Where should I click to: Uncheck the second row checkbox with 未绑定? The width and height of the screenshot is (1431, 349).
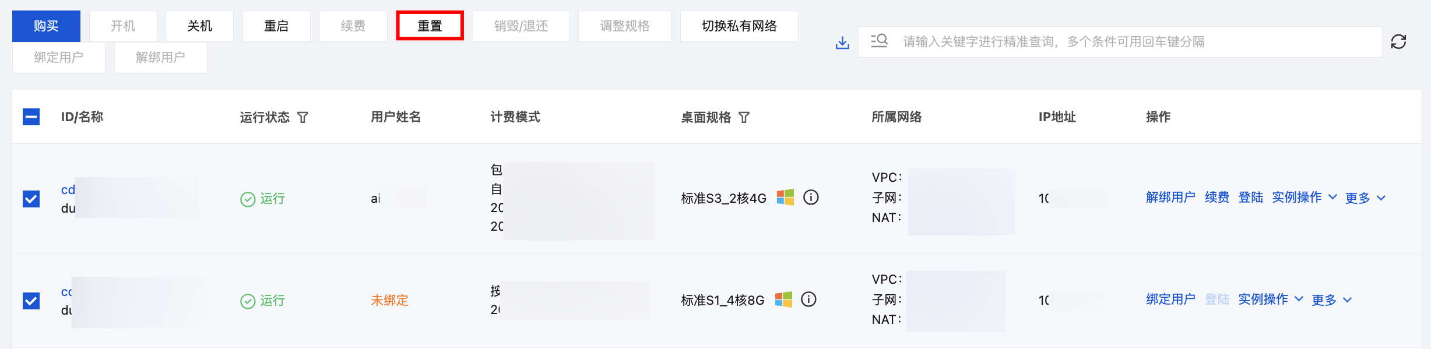tap(31, 301)
